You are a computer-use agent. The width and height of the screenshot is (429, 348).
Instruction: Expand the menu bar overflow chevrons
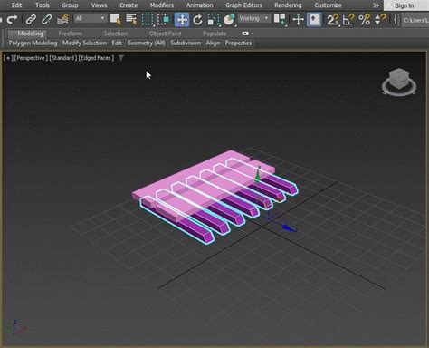(376, 5)
